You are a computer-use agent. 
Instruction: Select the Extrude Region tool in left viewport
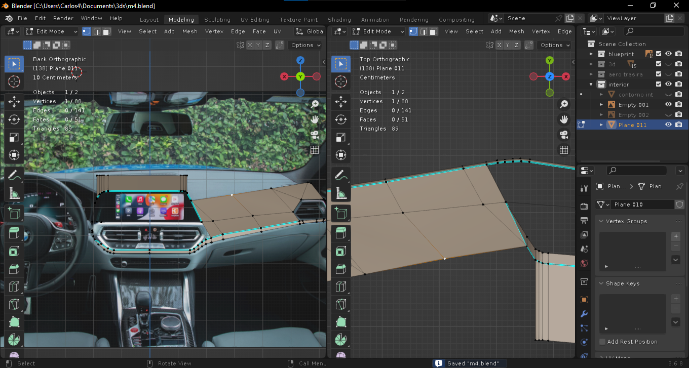pyautogui.click(x=14, y=232)
